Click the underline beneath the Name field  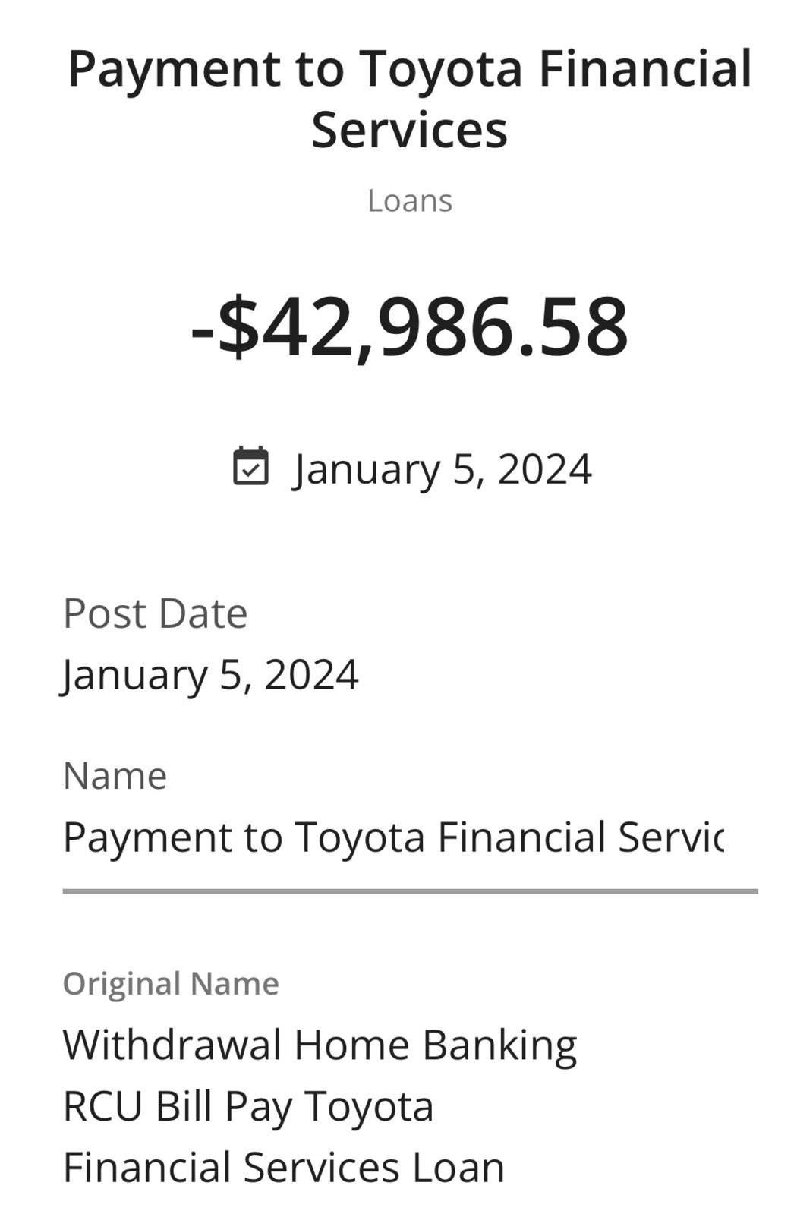pyautogui.click(x=410, y=891)
